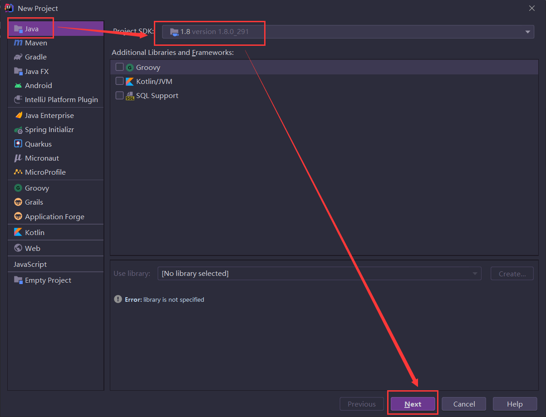Screen dimensions: 546x417
Task: Close the New Project window
Action: 532,8
